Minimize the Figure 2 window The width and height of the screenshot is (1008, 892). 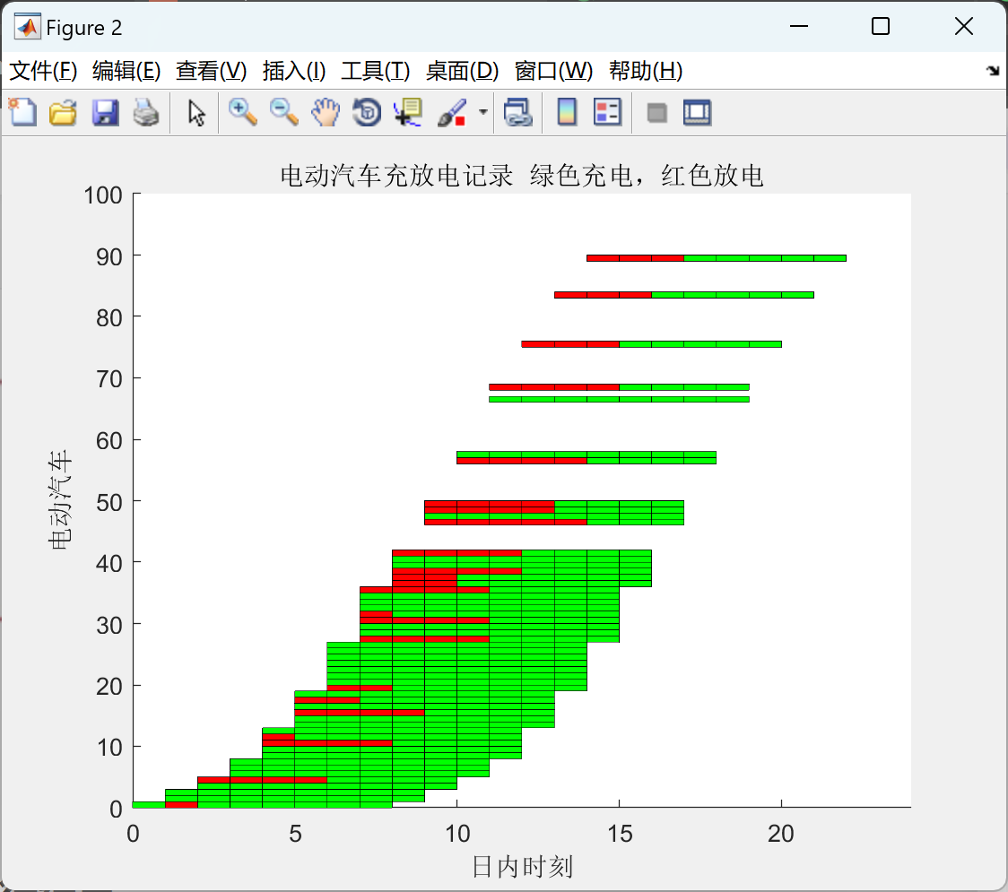coord(799,26)
